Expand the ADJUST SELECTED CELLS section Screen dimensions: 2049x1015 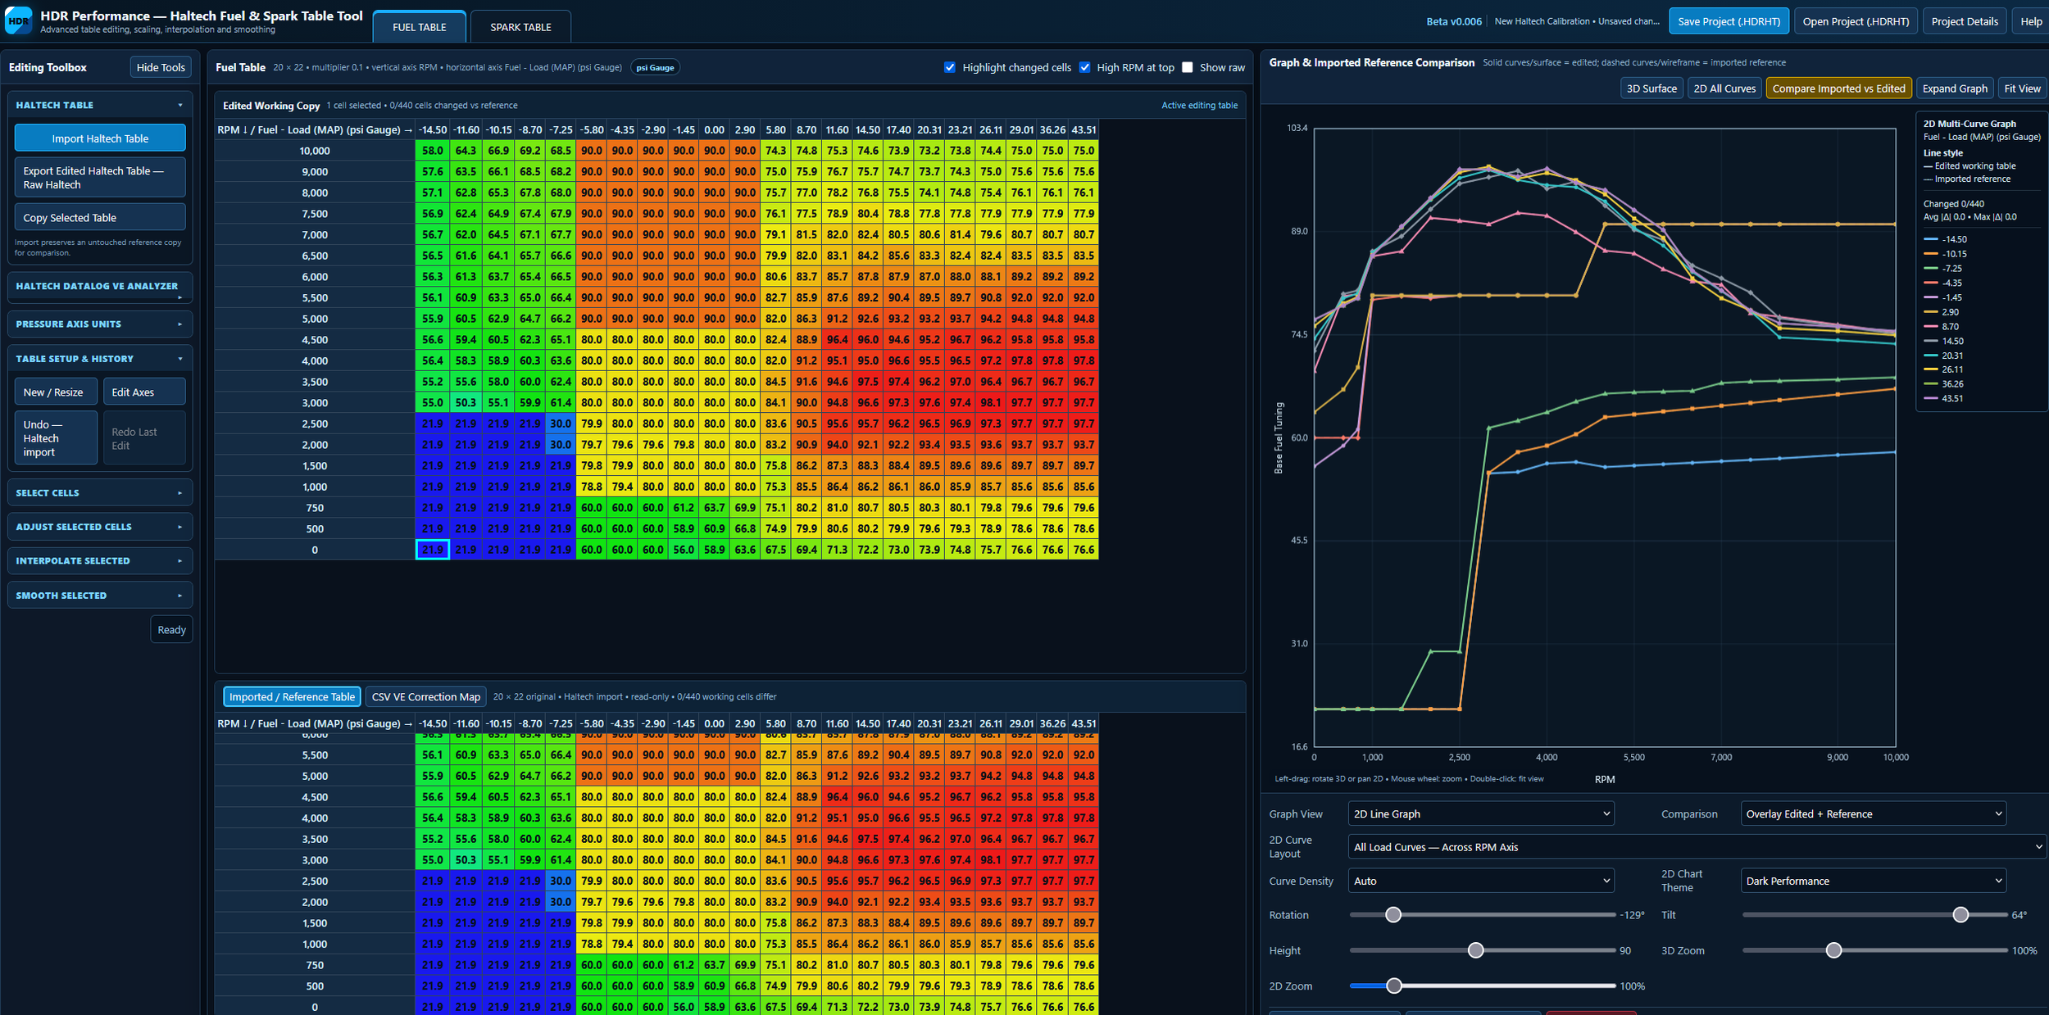[x=100, y=527]
